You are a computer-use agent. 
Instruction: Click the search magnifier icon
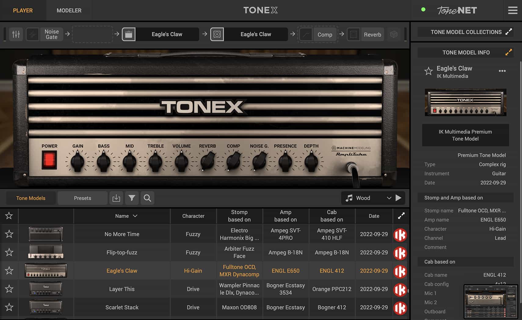[x=147, y=198]
